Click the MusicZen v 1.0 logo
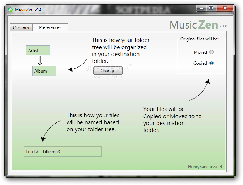This screenshot has height=185, width=243. click(x=199, y=25)
